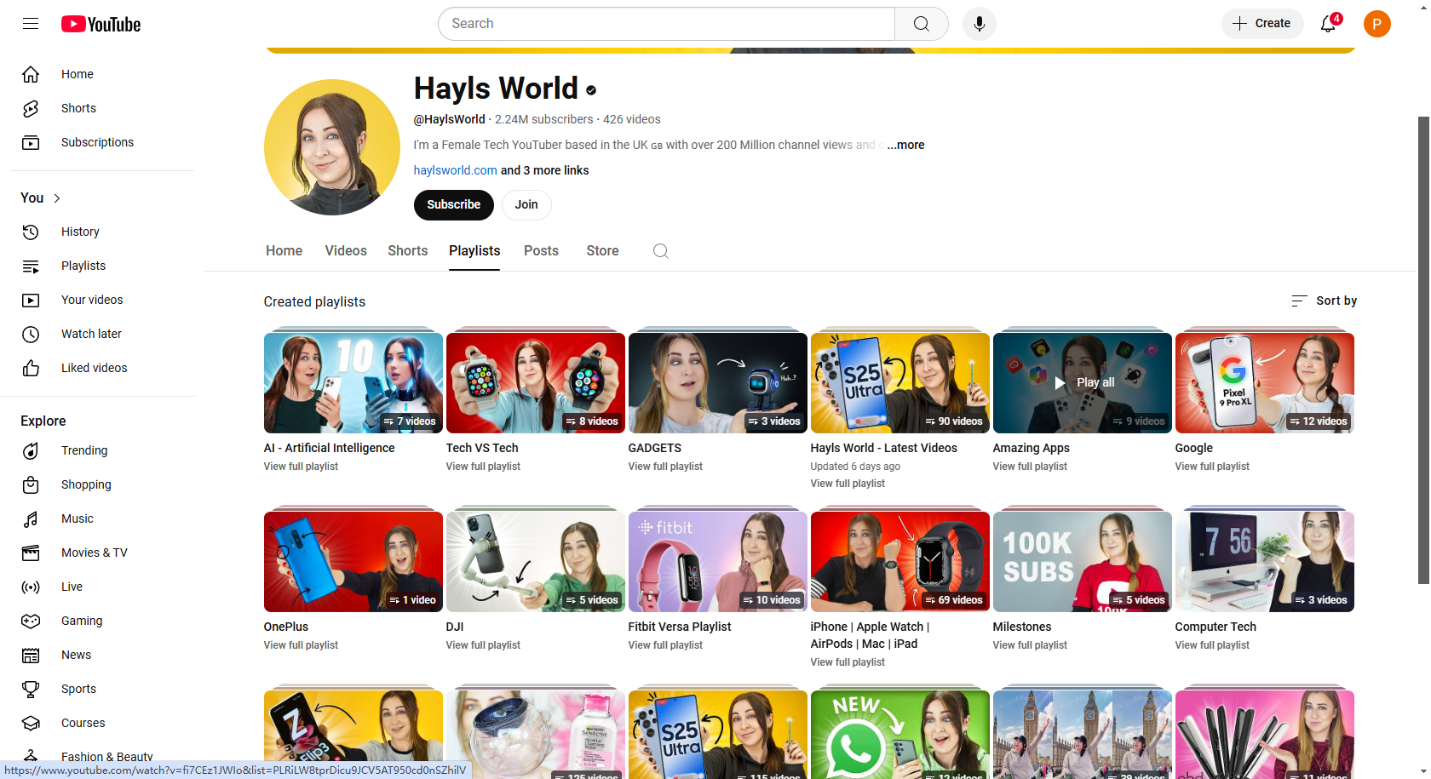Expand the You section
The image size is (1431, 779).
(x=41, y=198)
